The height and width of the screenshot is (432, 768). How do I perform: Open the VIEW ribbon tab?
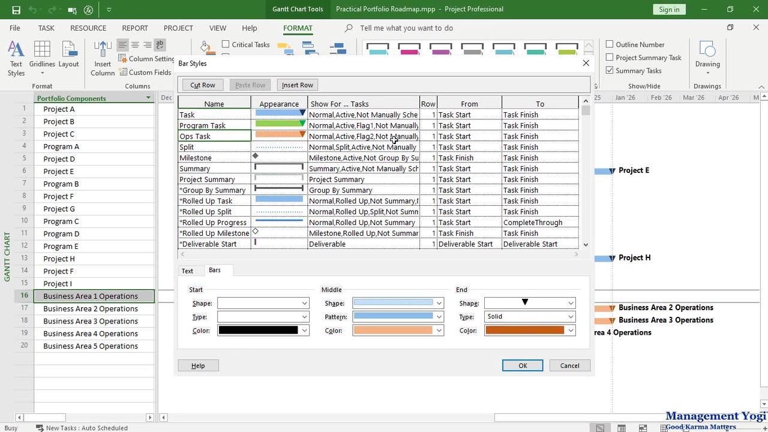(x=218, y=28)
